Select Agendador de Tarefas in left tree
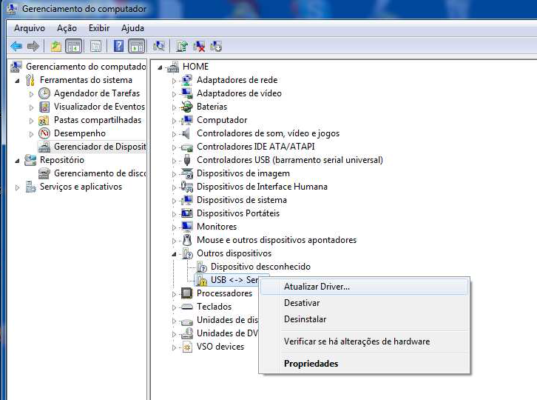Viewport: 537px width, 400px height. (96, 93)
